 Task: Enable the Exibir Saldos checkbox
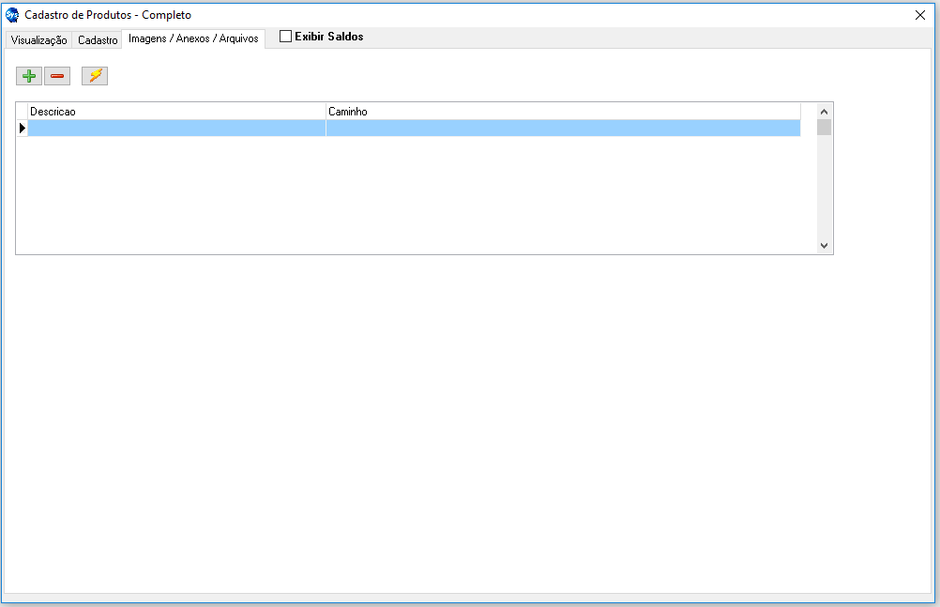(x=286, y=37)
